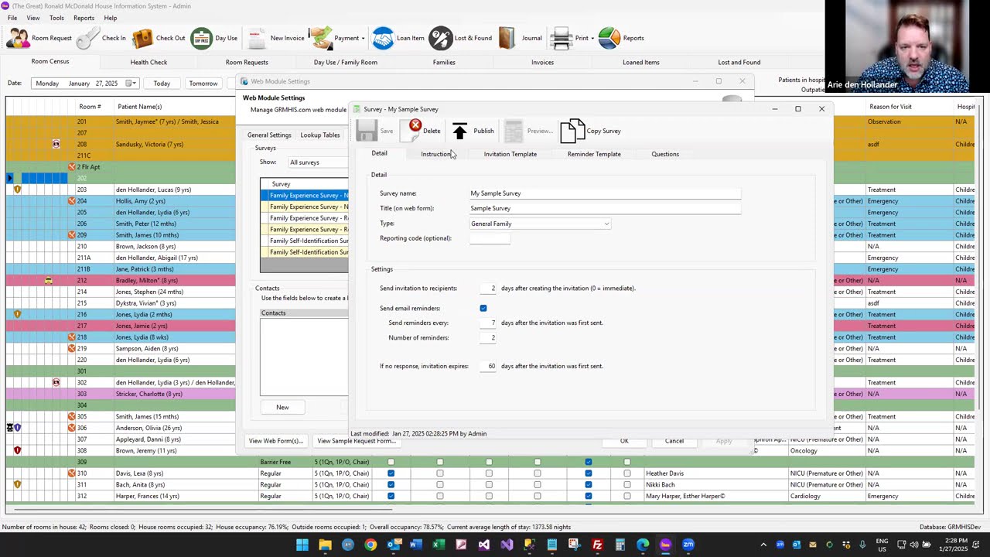This screenshot has width=990, height=557.
Task: Click the invitation expires days field showing 60
Action: (x=487, y=366)
